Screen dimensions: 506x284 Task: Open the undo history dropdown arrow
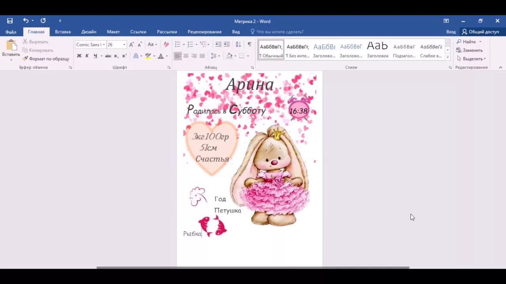(33, 21)
